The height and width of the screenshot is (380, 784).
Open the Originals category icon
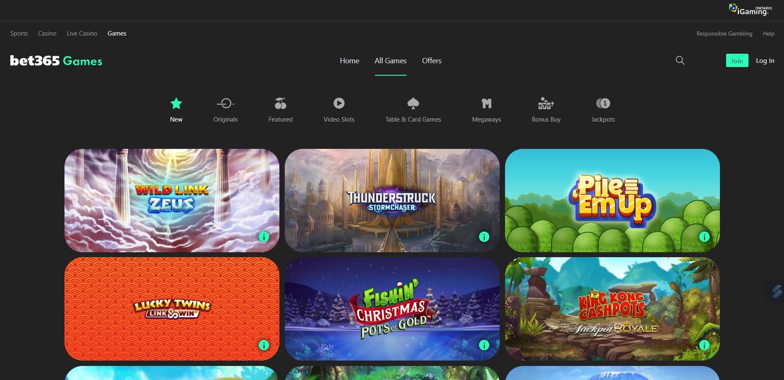225,103
